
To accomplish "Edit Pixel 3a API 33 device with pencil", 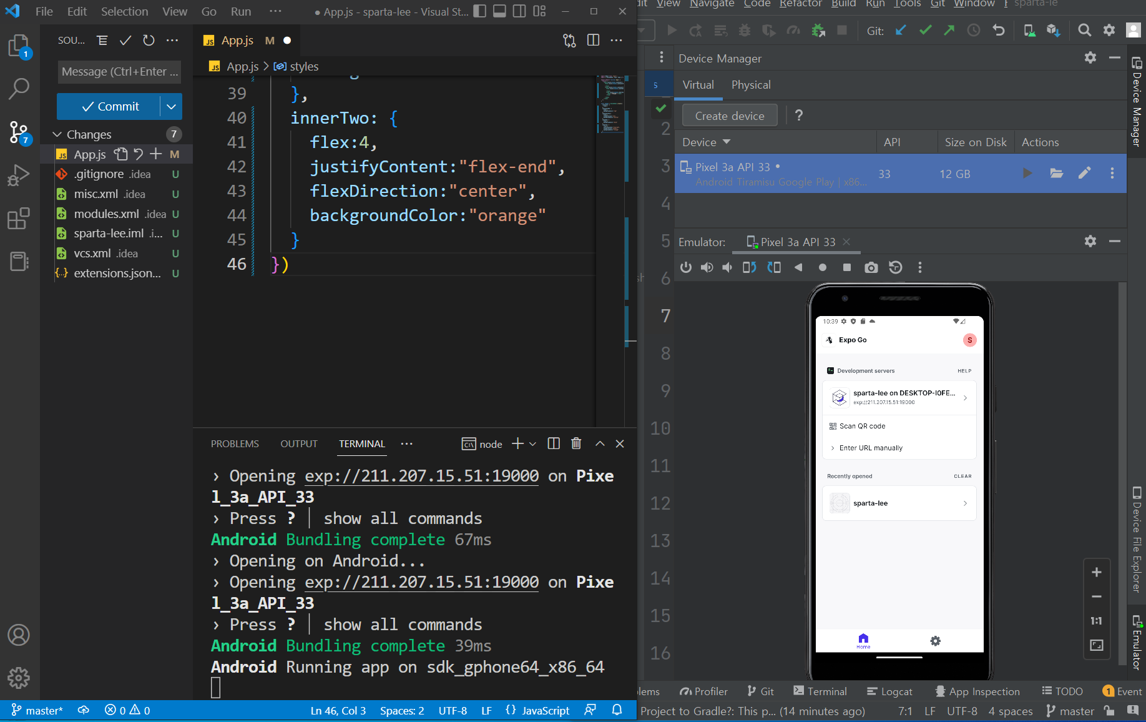I will [x=1085, y=174].
